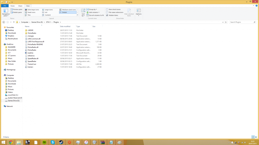The width and height of the screenshot is (259, 145).
Task: Toggle the Details pane
Action: pyautogui.click(x=16, y=12)
